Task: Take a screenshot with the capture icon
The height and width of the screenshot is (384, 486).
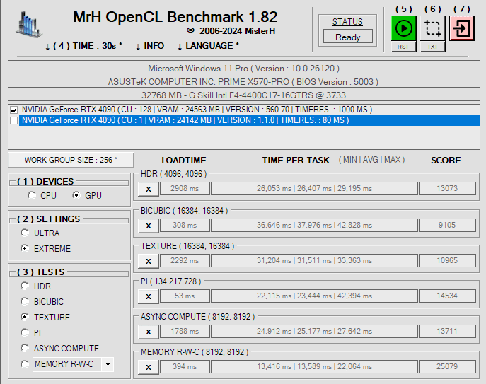Action: click(432, 28)
